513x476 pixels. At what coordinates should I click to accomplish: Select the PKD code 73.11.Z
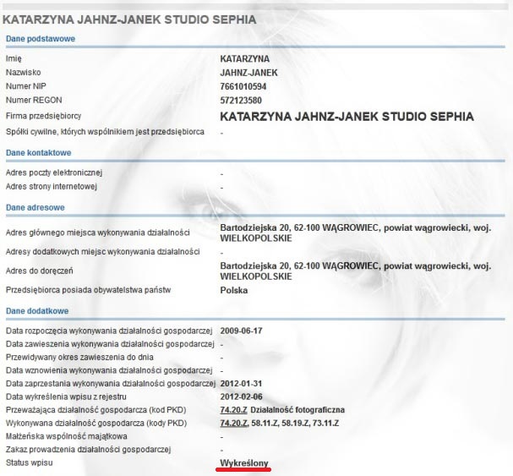pyautogui.click(x=325, y=424)
